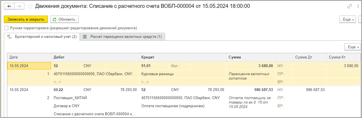Copy link via chain icon in title bar

click(x=349, y=6)
